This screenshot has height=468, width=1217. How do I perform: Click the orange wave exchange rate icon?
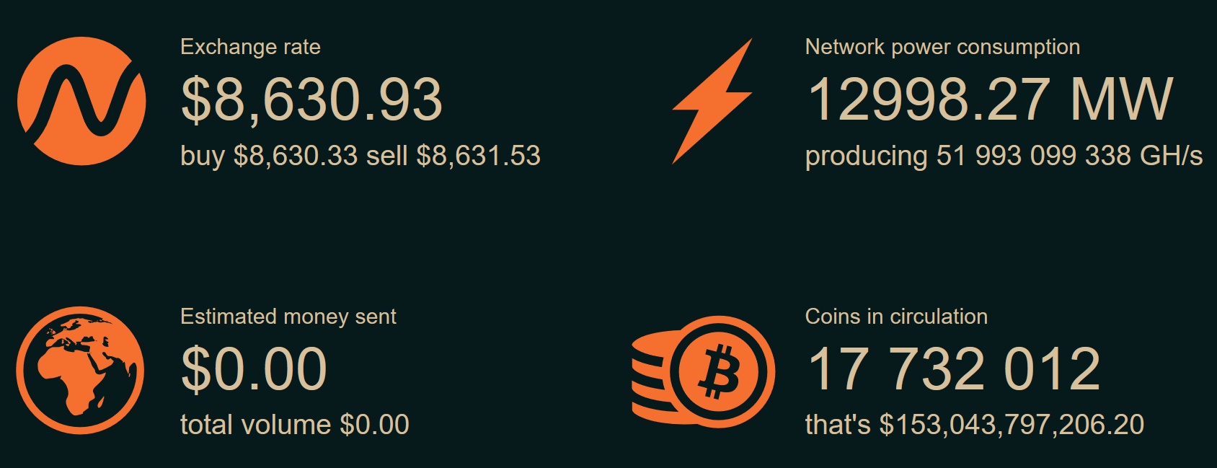click(81, 101)
